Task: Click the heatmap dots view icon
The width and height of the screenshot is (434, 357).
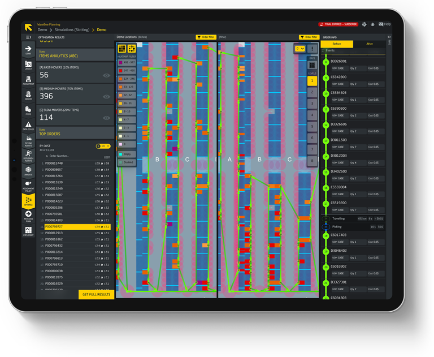Action: click(132, 49)
